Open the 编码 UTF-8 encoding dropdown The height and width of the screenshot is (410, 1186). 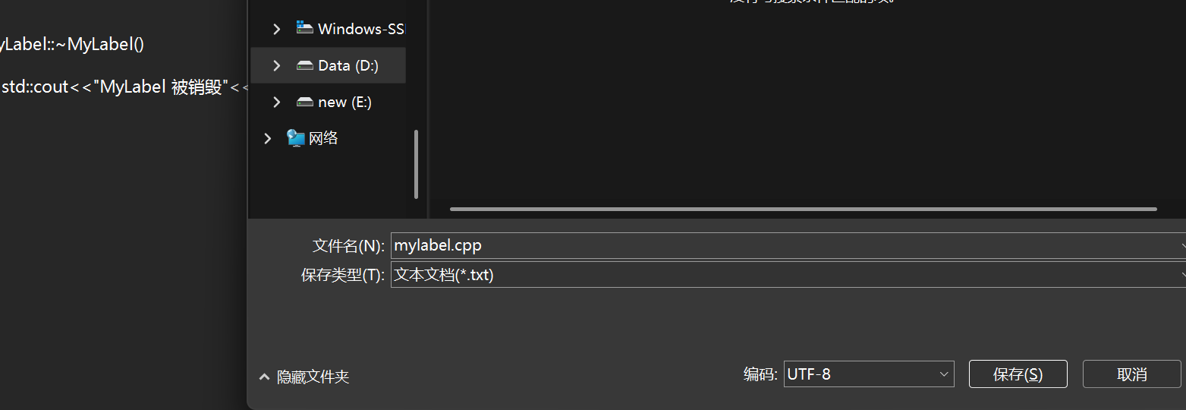pos(869,374)
